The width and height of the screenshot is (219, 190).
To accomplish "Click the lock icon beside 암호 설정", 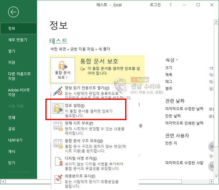I will click(58, 108).
